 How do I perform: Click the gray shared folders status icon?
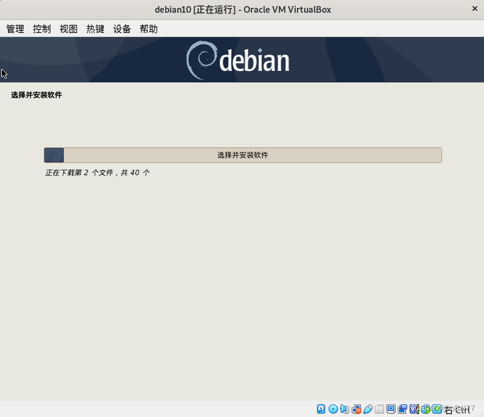pos(379,409)
